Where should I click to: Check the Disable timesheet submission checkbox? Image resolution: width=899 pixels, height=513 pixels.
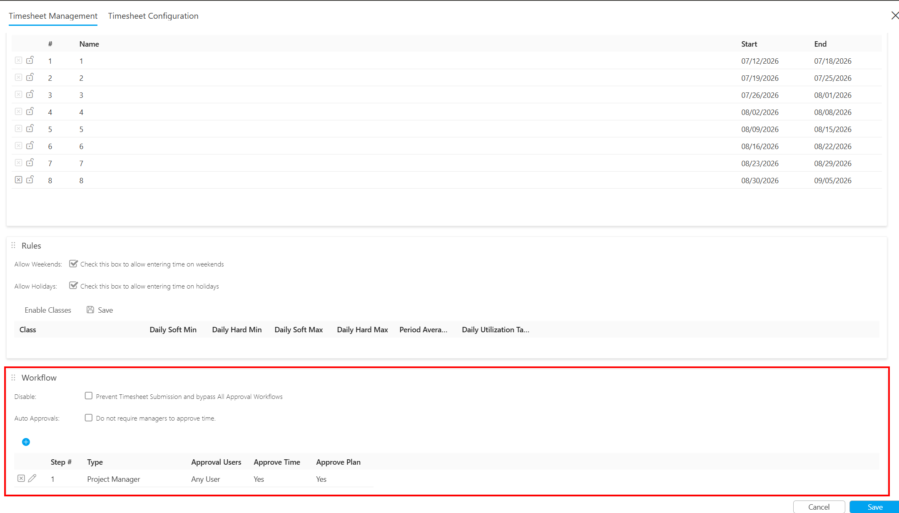point(89,396)
